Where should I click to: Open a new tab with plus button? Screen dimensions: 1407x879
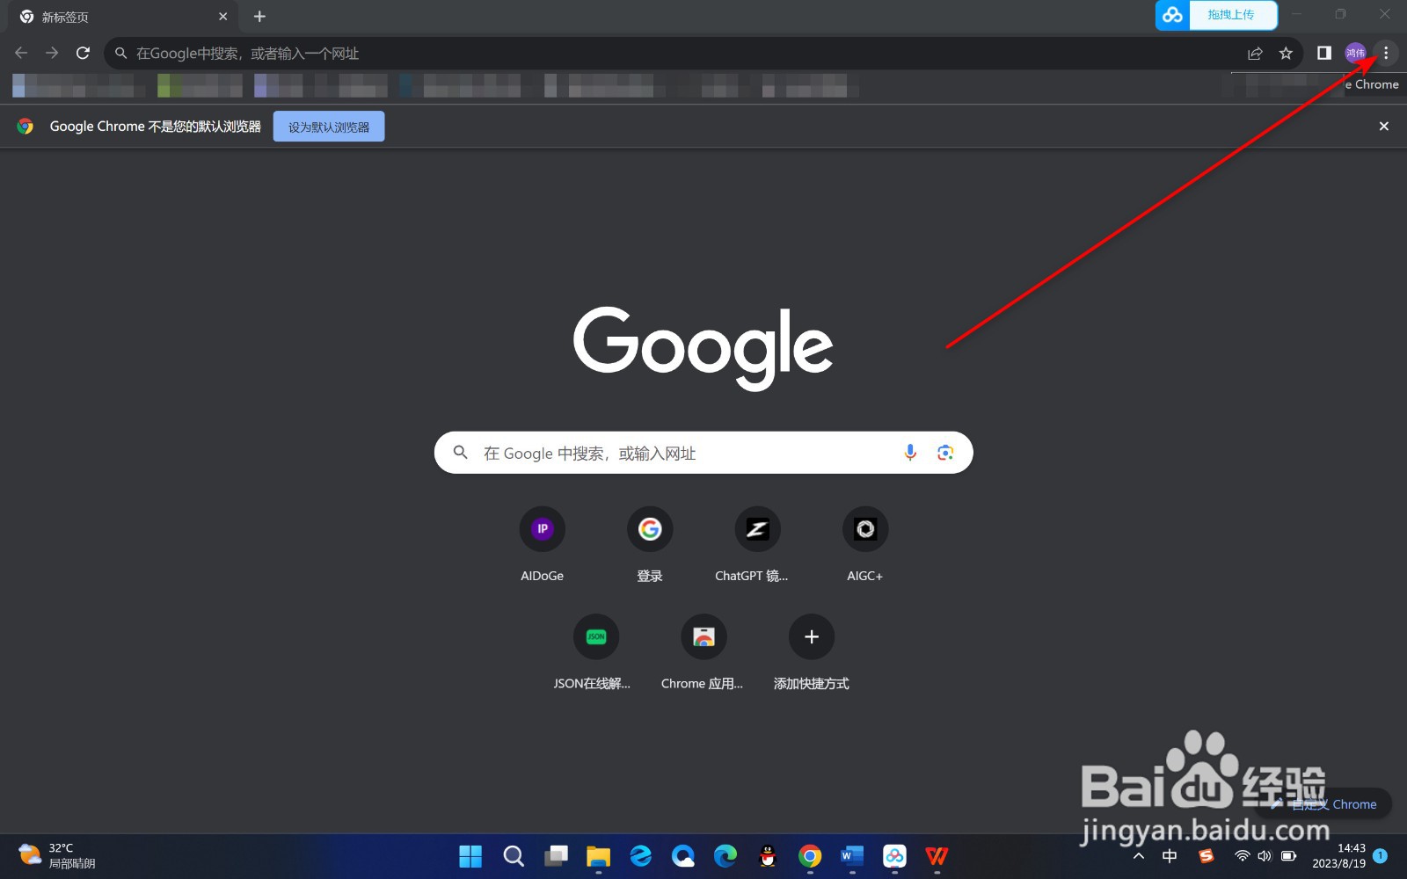click(x=259, y=17)
